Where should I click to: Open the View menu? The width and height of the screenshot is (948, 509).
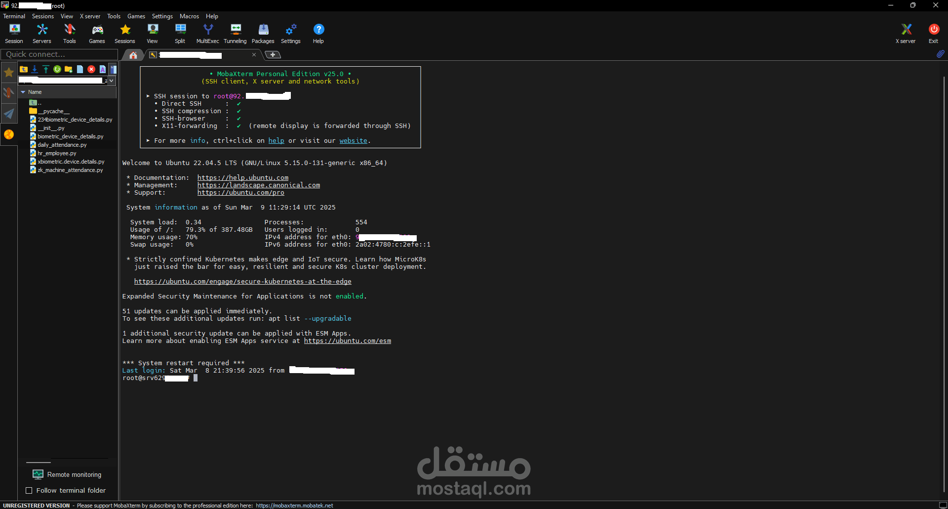click(67, 16)
